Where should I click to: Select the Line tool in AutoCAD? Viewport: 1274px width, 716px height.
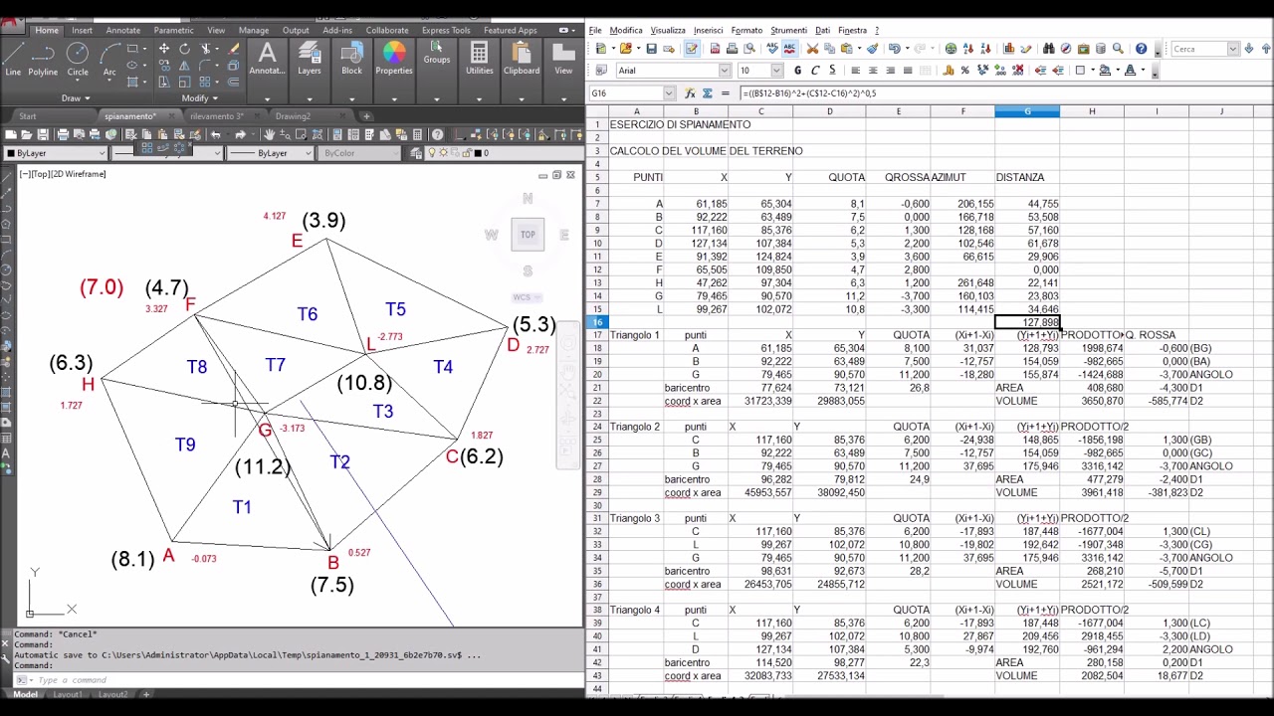[x=13, y=58]
